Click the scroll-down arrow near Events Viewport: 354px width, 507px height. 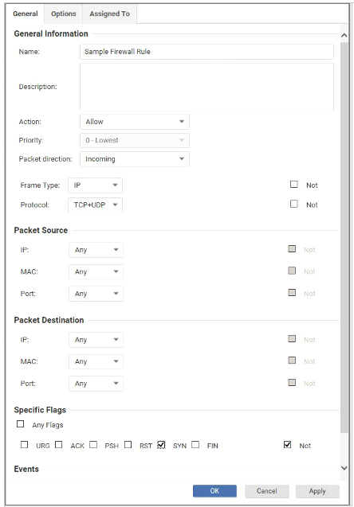click(344, 468)
